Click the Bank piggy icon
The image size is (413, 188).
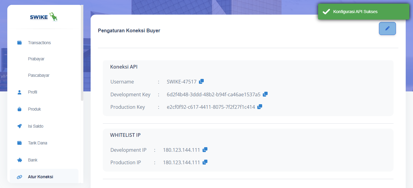[19, 160]
